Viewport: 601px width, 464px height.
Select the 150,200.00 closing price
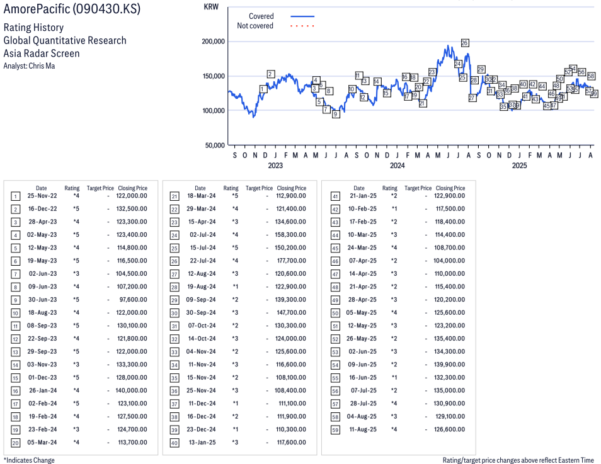tap(290, 247)
